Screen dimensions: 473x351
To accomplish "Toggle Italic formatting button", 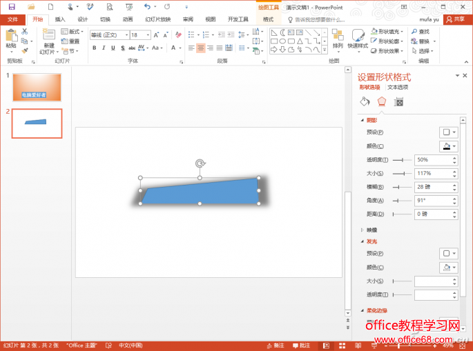I will (104, 48).
